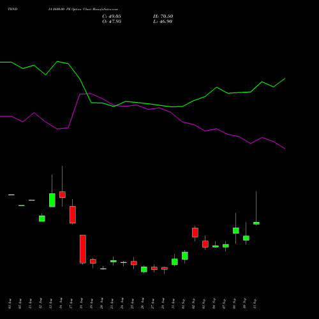Click the large red candle for 18 Aug
Viewport: 319px width, 319px height.
point(83,249)
